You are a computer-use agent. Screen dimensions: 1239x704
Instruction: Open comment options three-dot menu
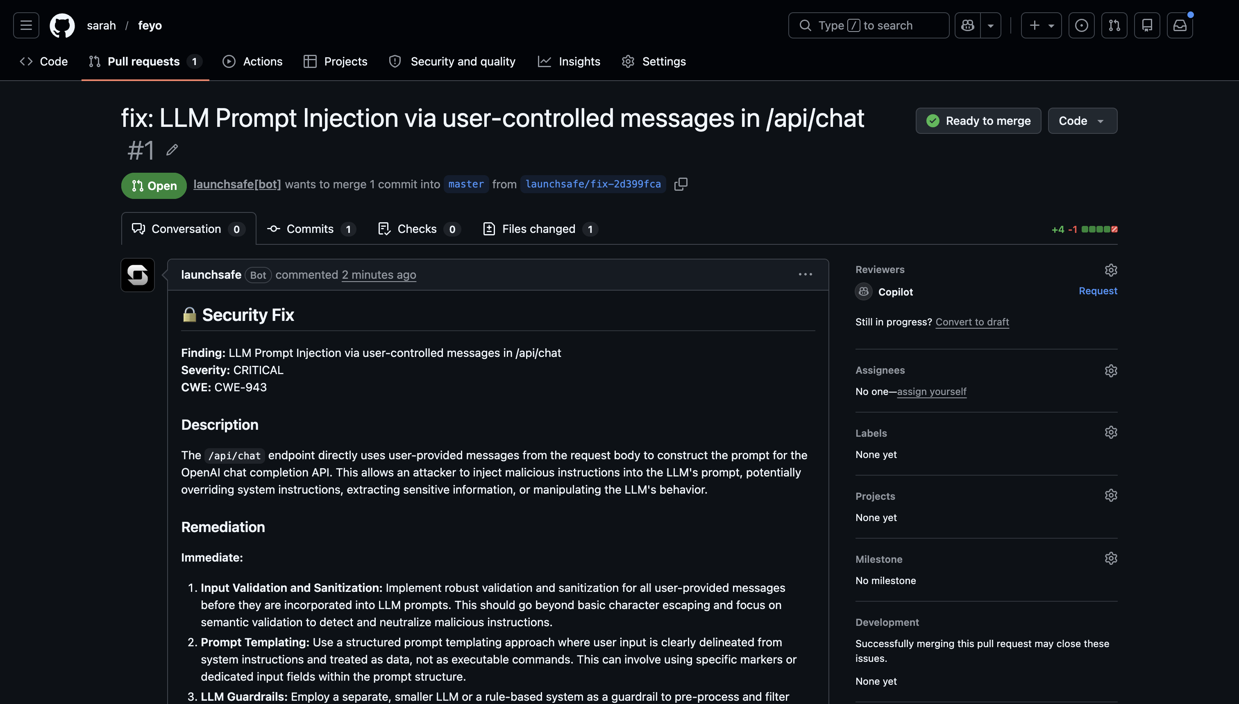click(806, 274)
